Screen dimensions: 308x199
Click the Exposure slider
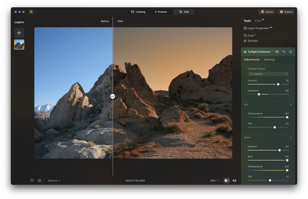click(268, 94)
